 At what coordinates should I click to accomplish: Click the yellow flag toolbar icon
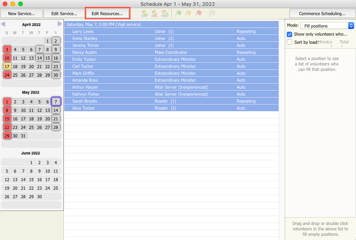(188, 14)
